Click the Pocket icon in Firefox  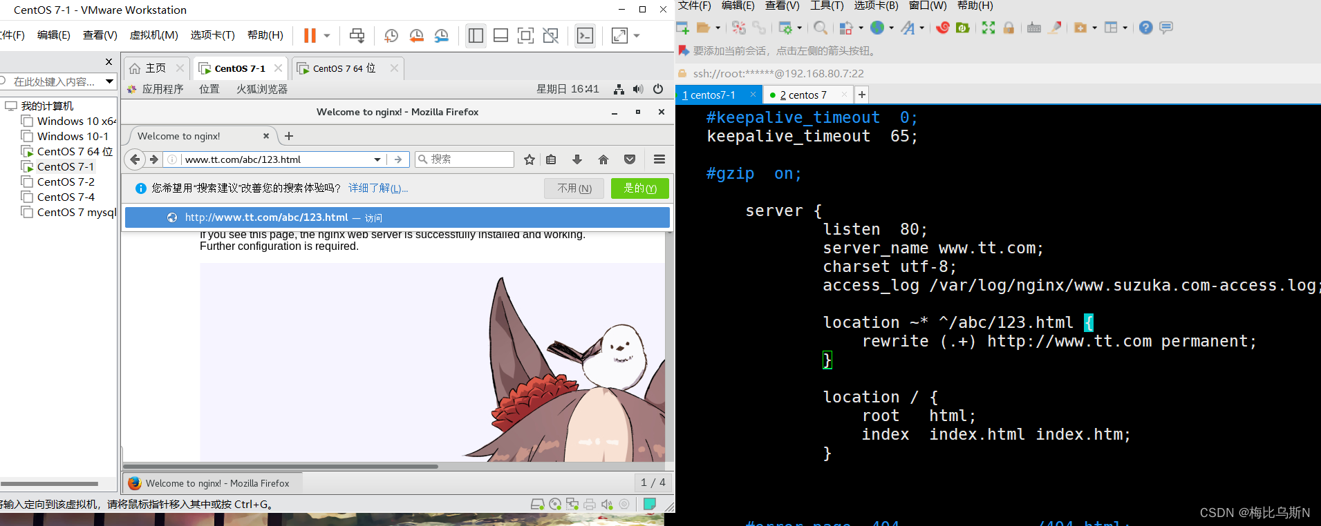tap(630, 159)
